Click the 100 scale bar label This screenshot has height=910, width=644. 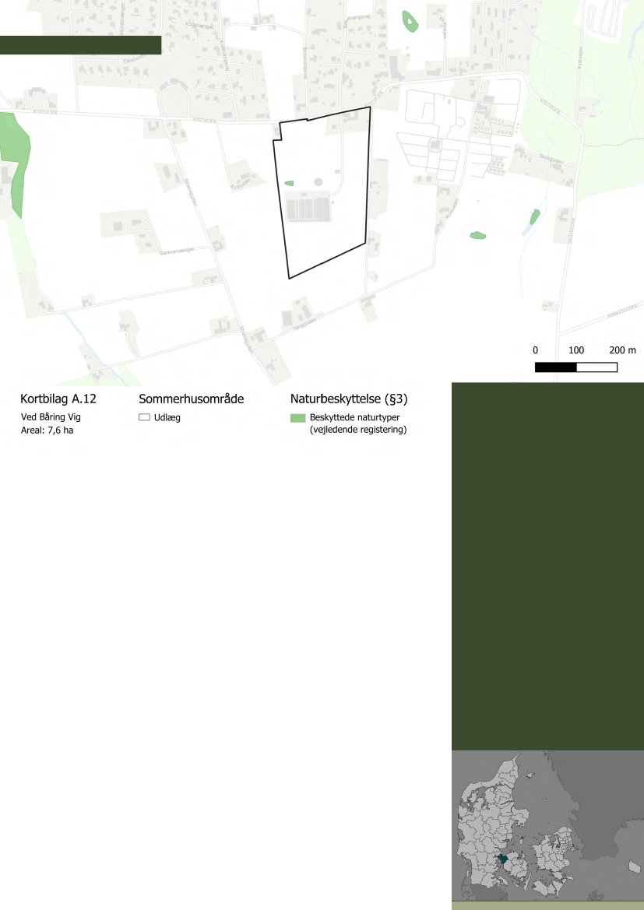tap(577, 350)
